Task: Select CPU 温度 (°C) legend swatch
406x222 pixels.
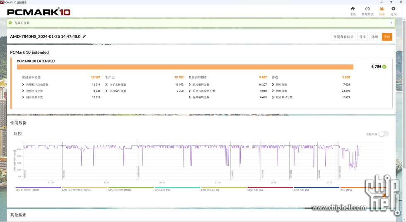Action: [177, 187]
